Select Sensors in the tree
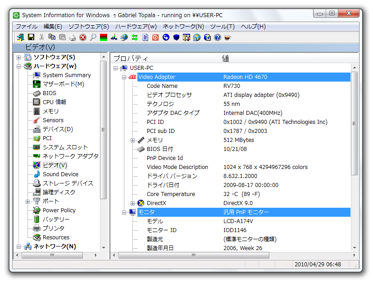Screen dimensions: 373x283 (x=53, y=120)
